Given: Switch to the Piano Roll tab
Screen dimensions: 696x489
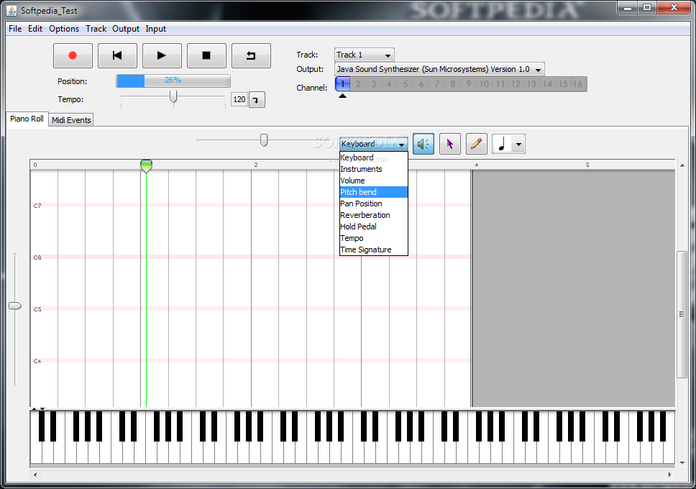Looking at the screenshot, I should pos(27,119).
